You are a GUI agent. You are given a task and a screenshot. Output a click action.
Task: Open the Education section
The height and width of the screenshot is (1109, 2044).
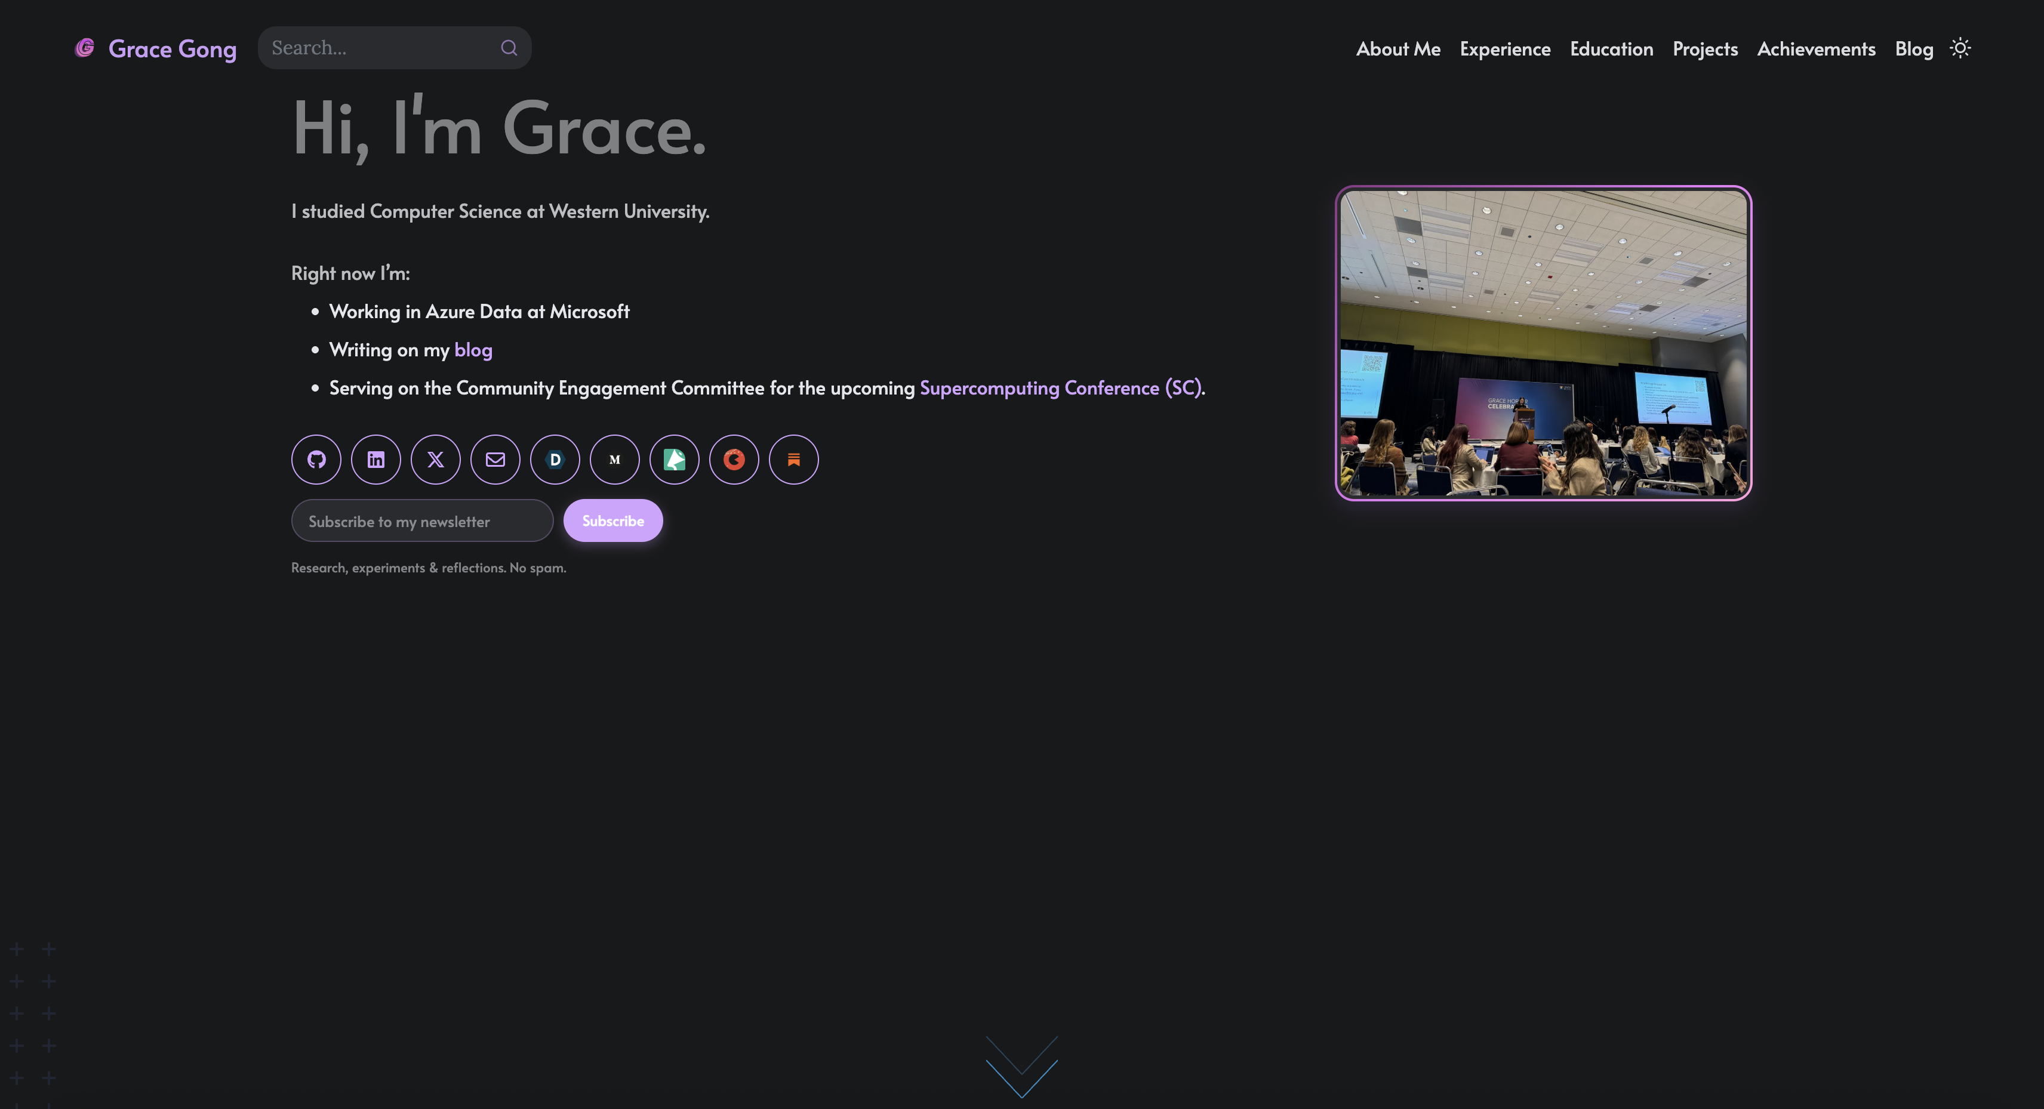click(x=1611, y=48)
